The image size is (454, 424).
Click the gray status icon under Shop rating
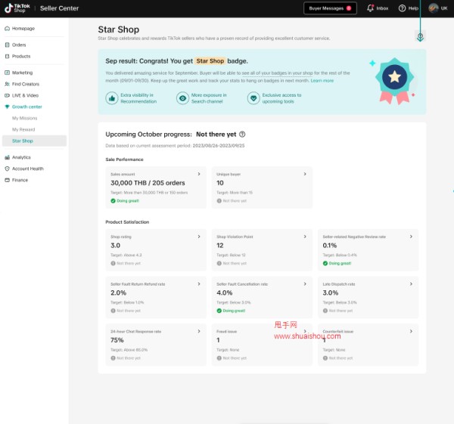(x=113, y=263)
